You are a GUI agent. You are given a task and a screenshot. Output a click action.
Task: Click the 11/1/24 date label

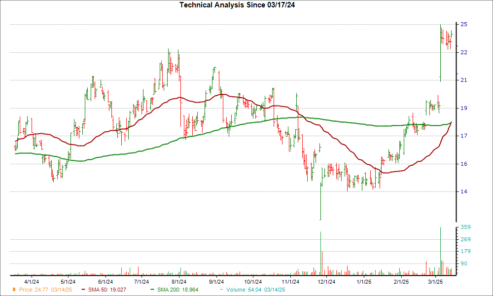point(290,282)
